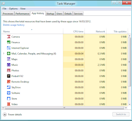The image size is (132, 121).
Task: Click Music CPU time 00:00:08
Action: click(x=79, y=65)
